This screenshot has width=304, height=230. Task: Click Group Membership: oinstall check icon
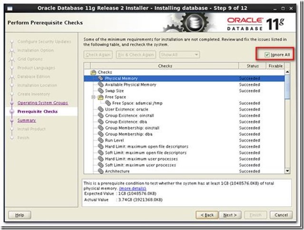coord(100,128)
